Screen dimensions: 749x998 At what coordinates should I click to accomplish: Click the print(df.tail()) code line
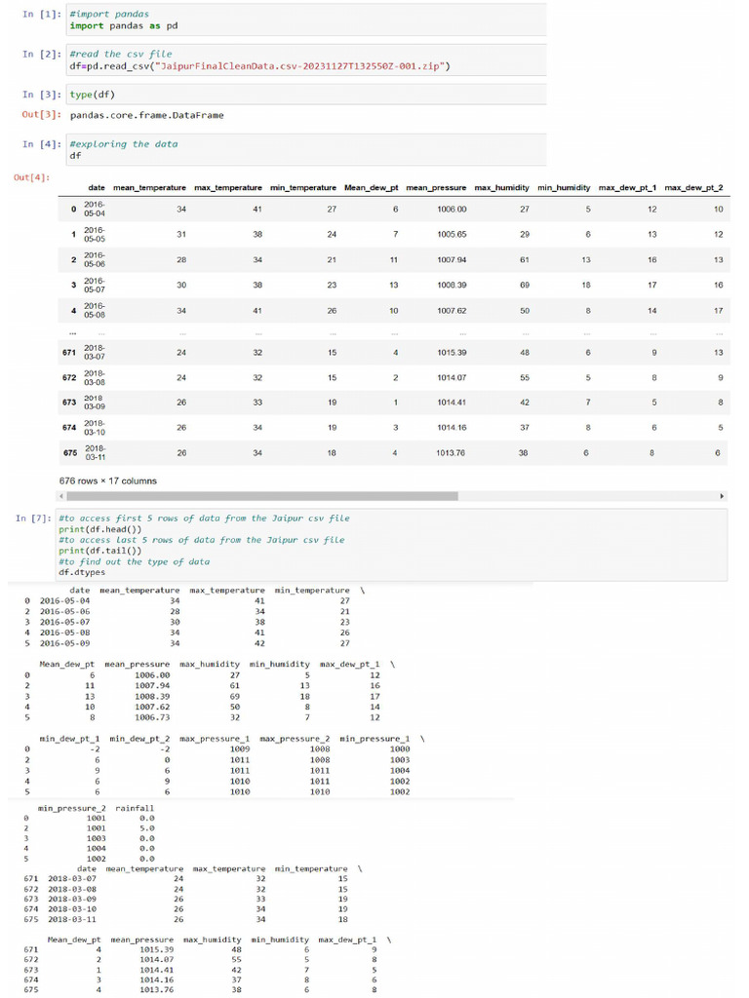(x=100, y=551)
